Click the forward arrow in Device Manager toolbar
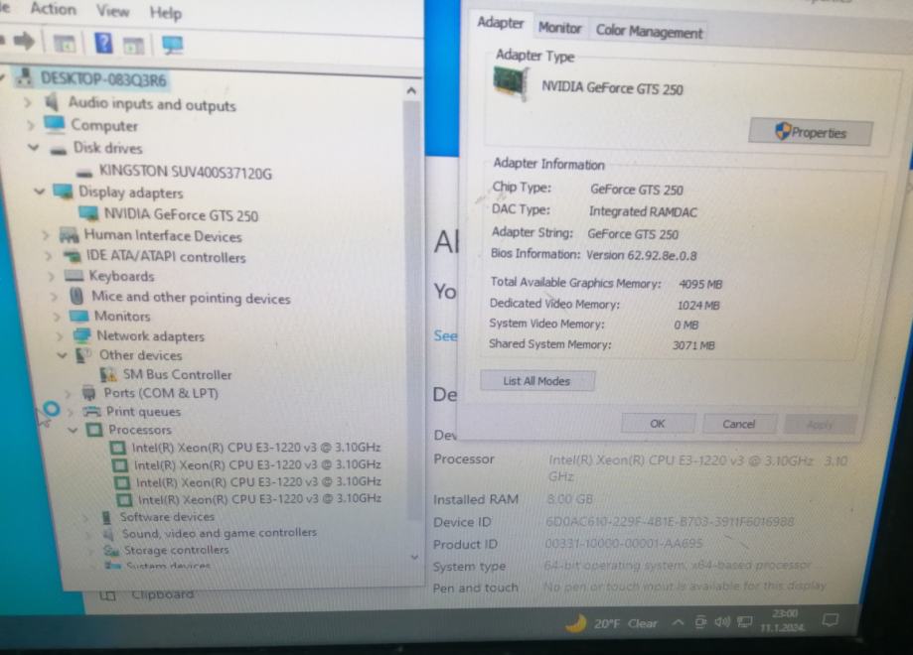The height and width of the screenshot is (655, 913). pyautogui.click(x=25, y=42)
